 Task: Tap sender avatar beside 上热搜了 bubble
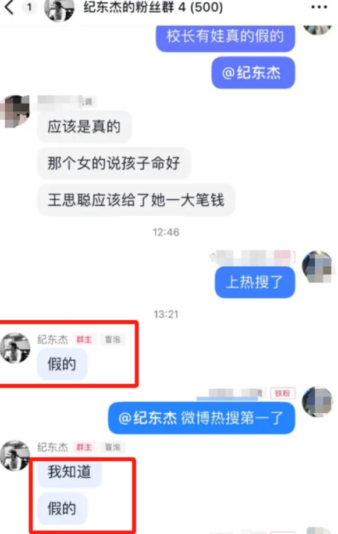pos(317,267)
